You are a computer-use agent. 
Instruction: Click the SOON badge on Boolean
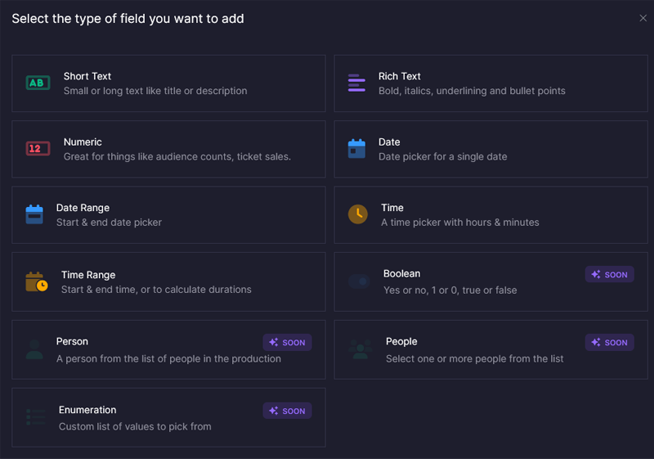[x=610, y=275]
